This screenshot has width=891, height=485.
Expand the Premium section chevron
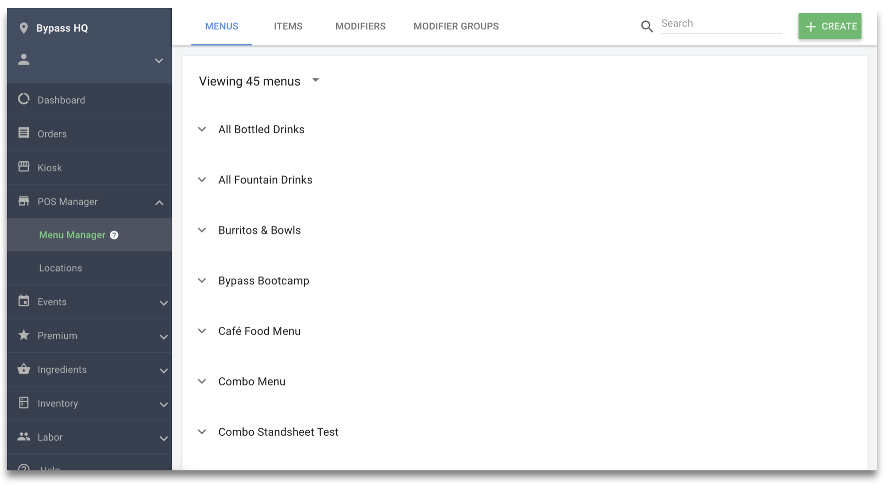click(163, 337)
